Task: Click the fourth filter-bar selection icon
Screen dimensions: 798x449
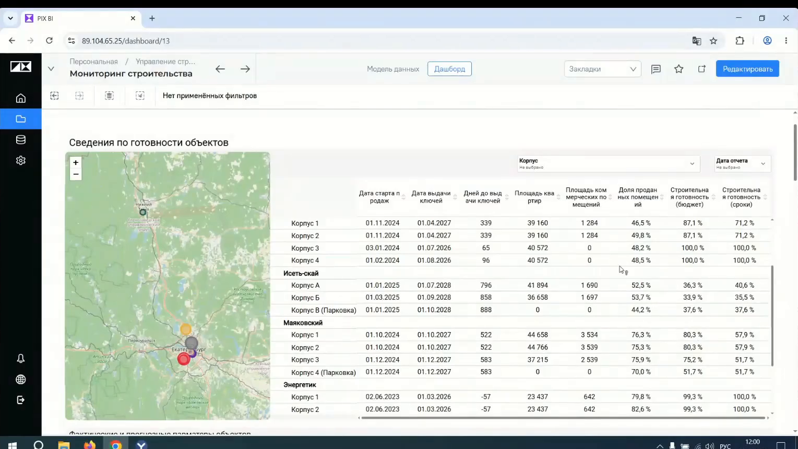Action: point(140,96)
